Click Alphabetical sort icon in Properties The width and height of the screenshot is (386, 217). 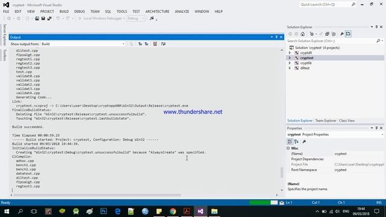296,142
